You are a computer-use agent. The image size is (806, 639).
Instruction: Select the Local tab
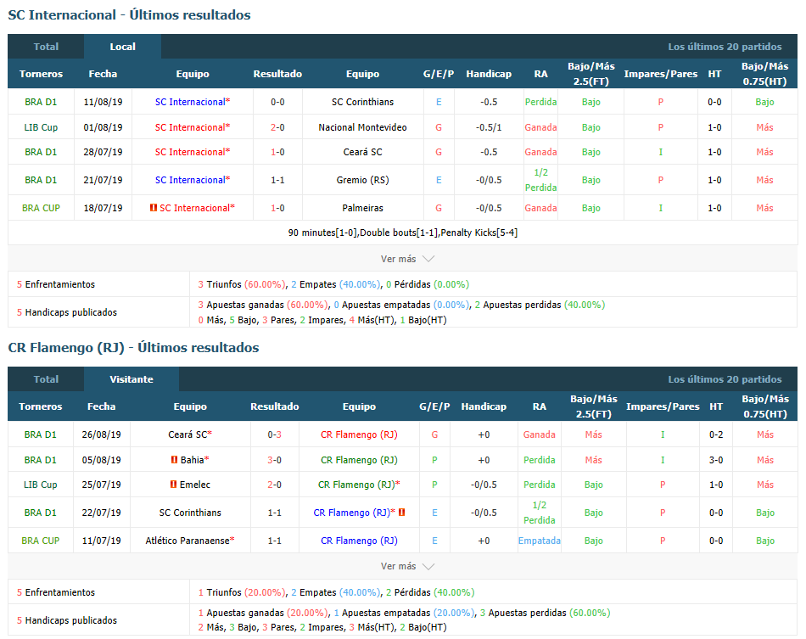(122, 47)
